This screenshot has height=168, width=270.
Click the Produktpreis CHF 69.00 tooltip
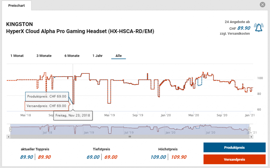tap(47, 96)
